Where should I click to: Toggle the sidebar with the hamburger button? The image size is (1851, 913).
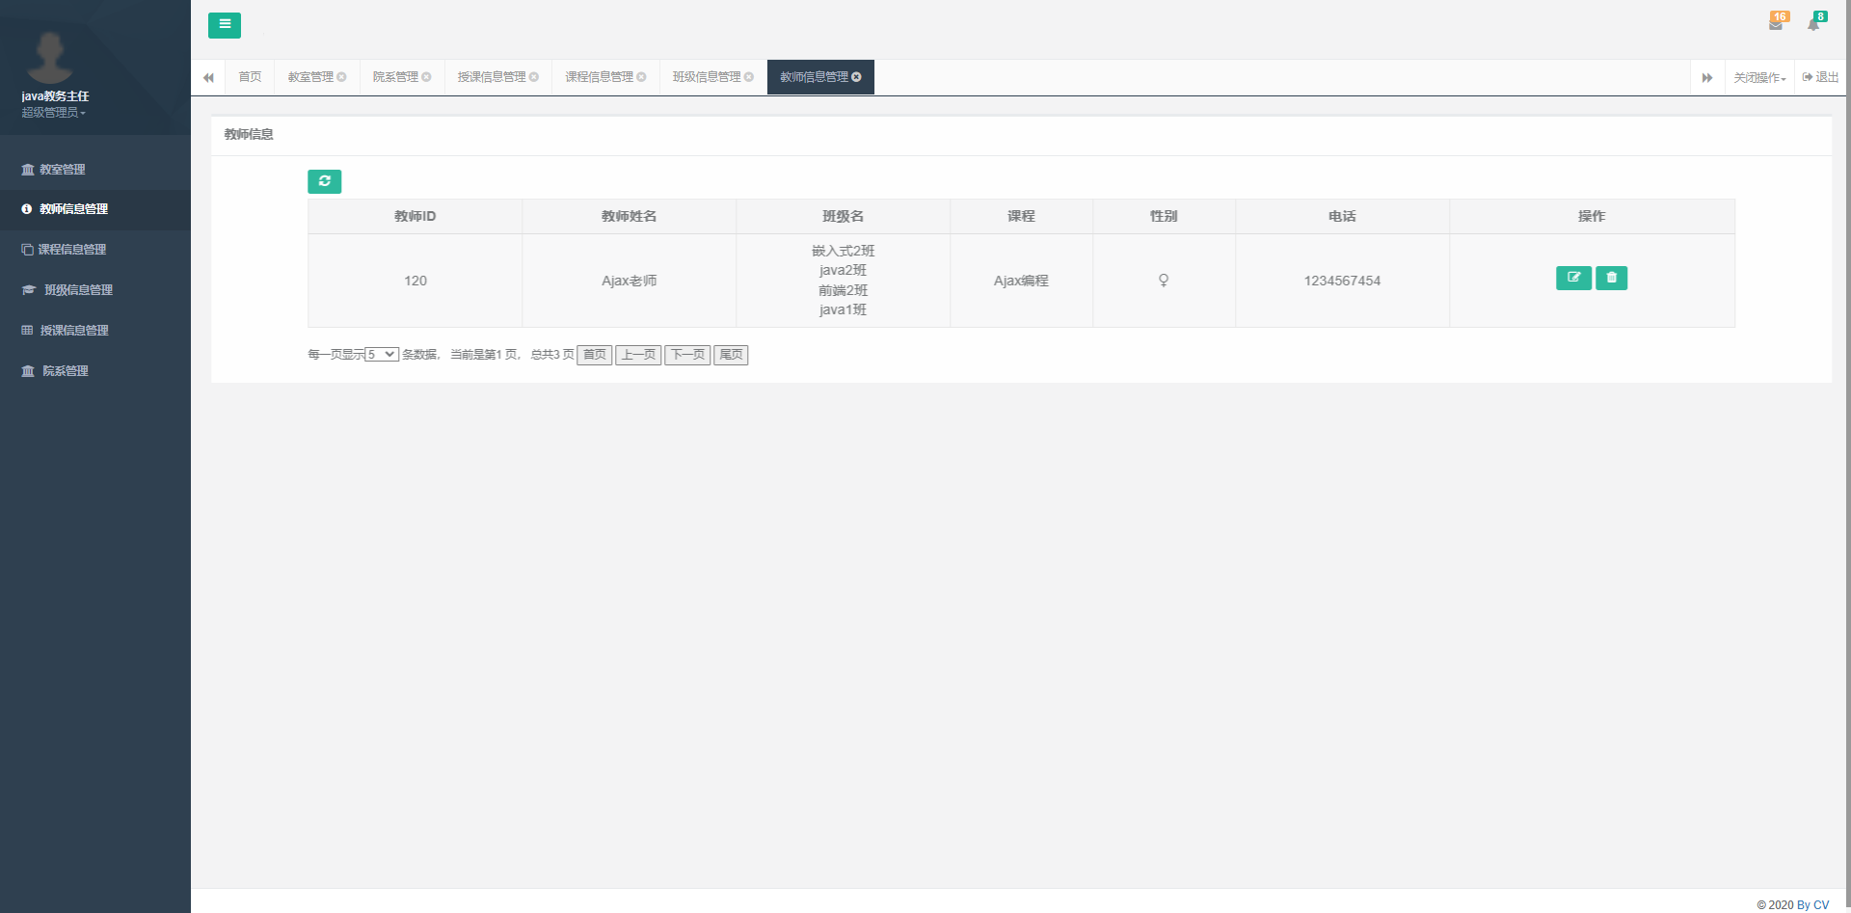(225, 25)
